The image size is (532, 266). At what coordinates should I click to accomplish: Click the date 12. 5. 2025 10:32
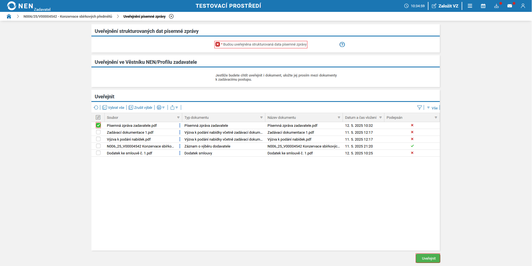pyautogui.click(x=359, y=126)
